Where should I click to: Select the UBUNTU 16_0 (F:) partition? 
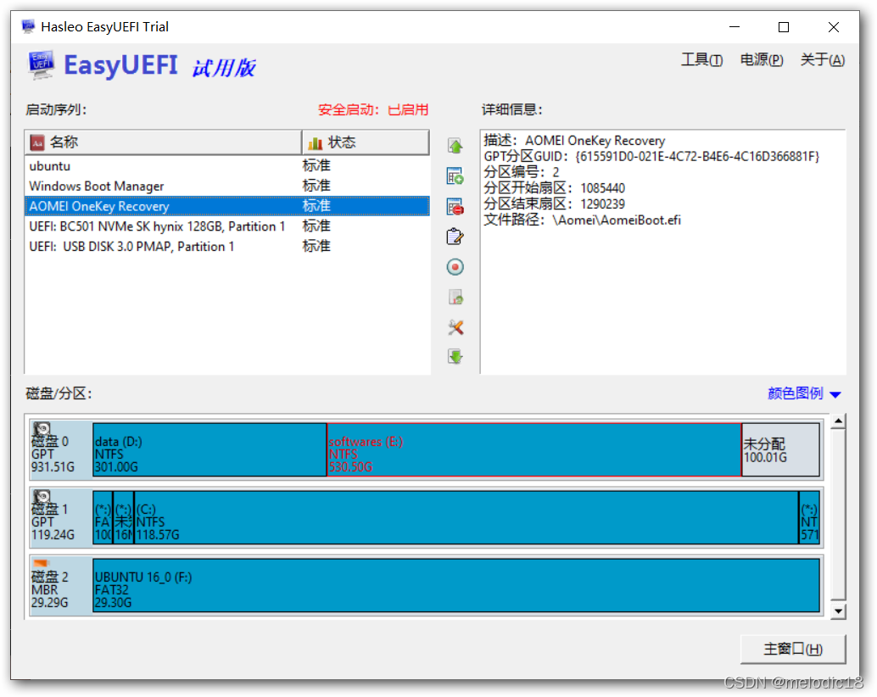coord(456,585)
